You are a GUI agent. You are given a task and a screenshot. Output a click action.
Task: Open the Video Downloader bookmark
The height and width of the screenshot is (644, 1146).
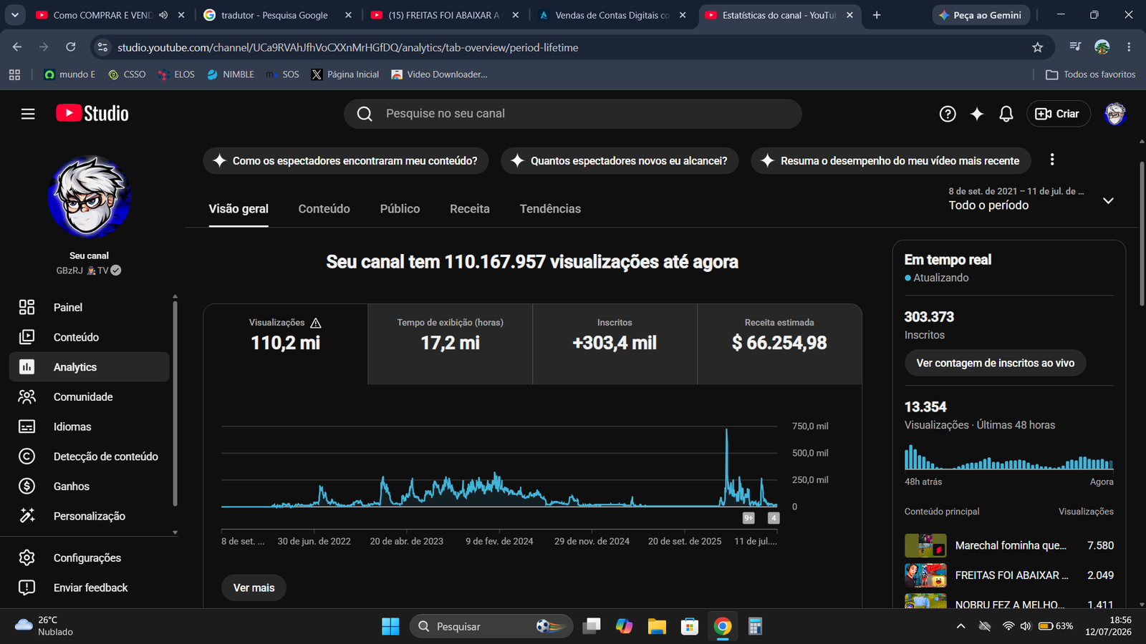[x=439, y=74]
